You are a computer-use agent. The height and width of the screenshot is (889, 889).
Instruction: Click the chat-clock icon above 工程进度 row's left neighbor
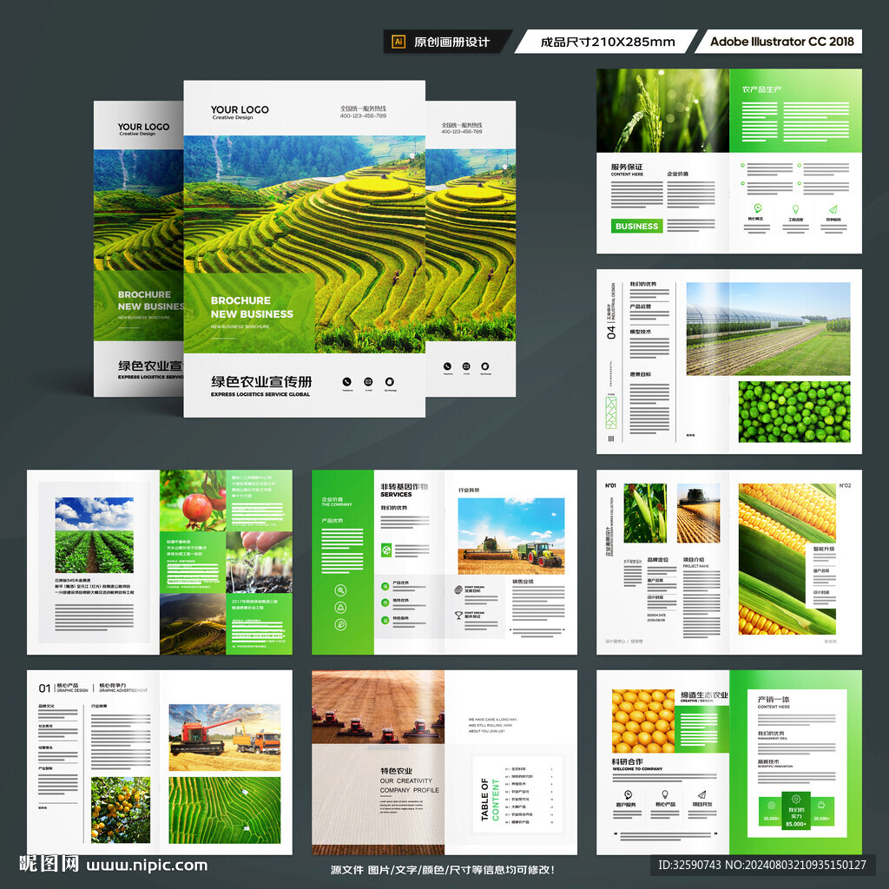coord(757,208)
